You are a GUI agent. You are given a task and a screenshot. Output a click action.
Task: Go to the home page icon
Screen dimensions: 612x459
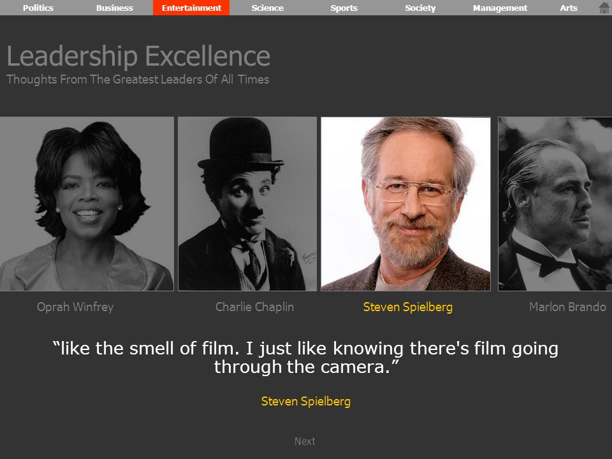coord(604,8)
